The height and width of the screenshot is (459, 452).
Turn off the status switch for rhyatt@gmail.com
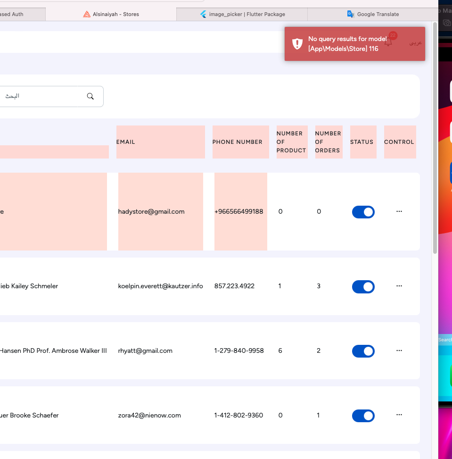[x=363, y=351]
